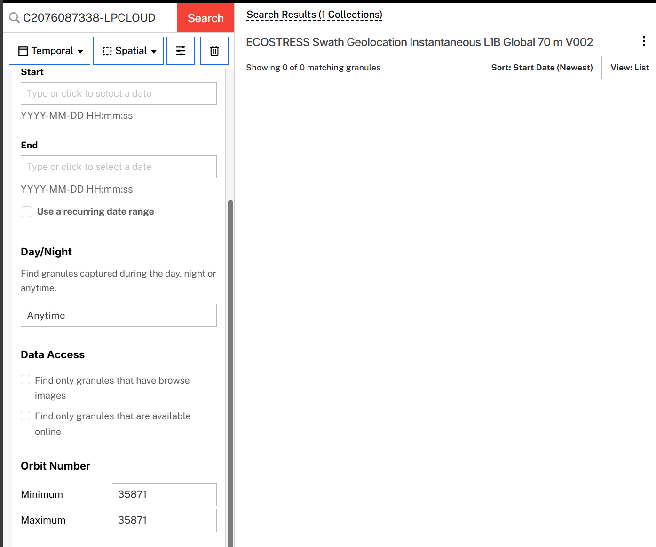Viewport: 656px width, 547px height.
Task: Open the collection options three-dot menu
Action: (x=644, y=41)
